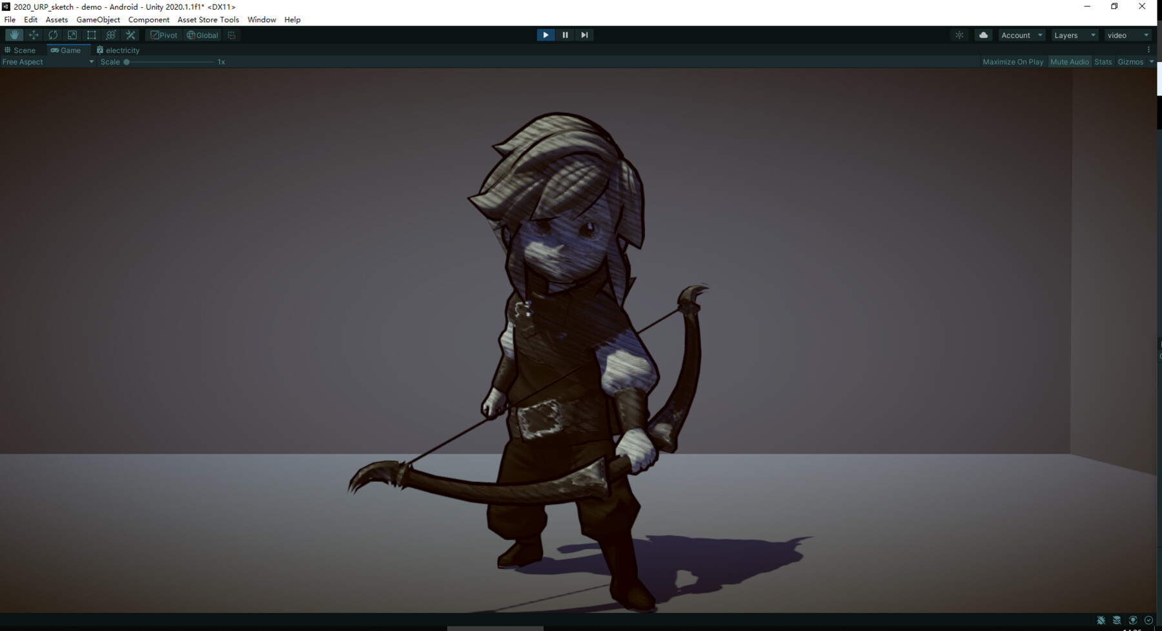This screenshot has height=631, width=1162.
Task: Open the Available Custom Editor Tools icon
Action: coord(130,35)
